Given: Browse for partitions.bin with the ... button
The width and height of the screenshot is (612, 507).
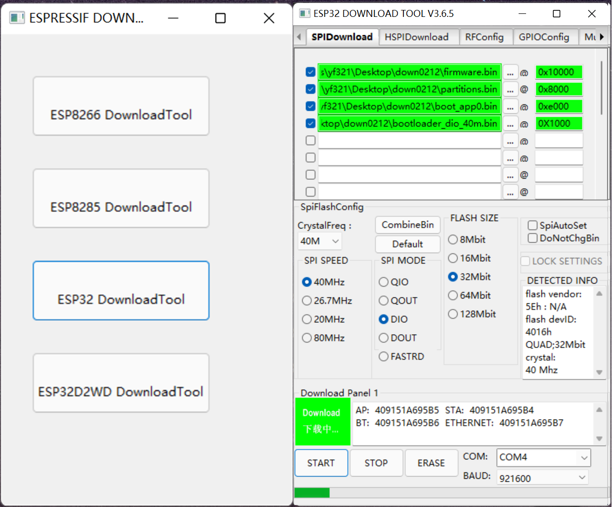Looking at the screenshot, I should [x=510, y=89].
